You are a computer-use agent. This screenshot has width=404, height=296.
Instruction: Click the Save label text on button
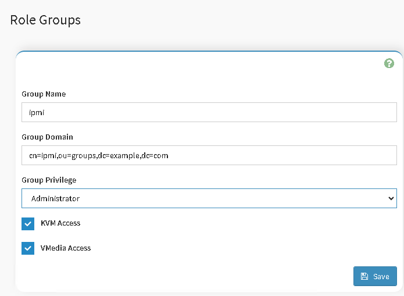point(381,276)
